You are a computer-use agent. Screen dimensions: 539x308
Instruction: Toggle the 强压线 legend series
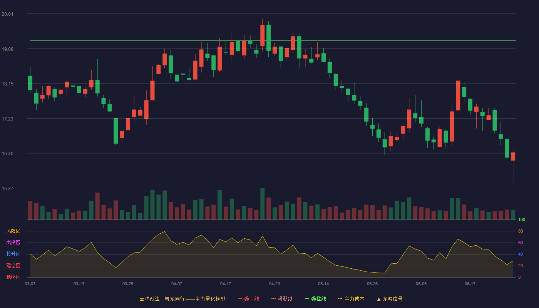point(248,299)
